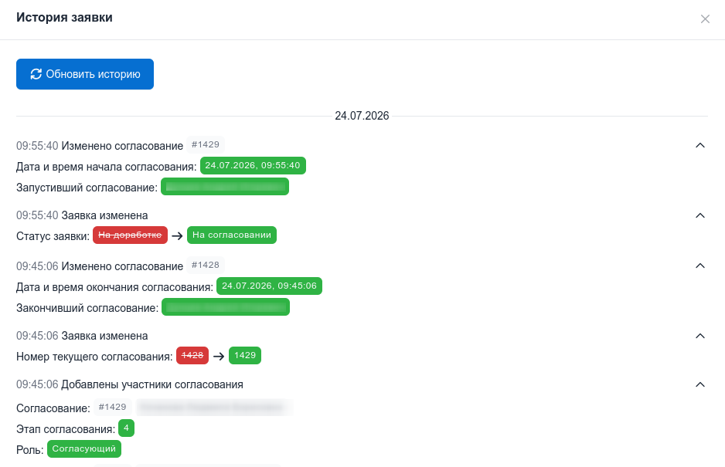Click the «Номер текущего согласования:» label
Image resolution: width=725 pixels, height=467 pixels.
click(94, 357)
